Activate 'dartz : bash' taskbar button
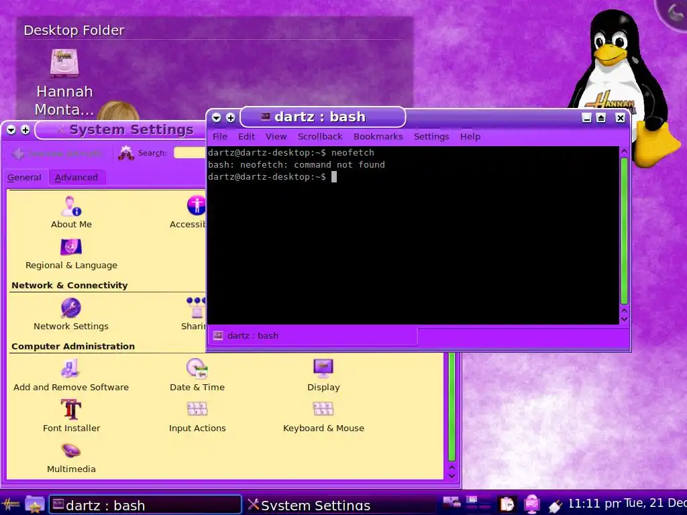The image size is (687, 515). coord(145,505)
